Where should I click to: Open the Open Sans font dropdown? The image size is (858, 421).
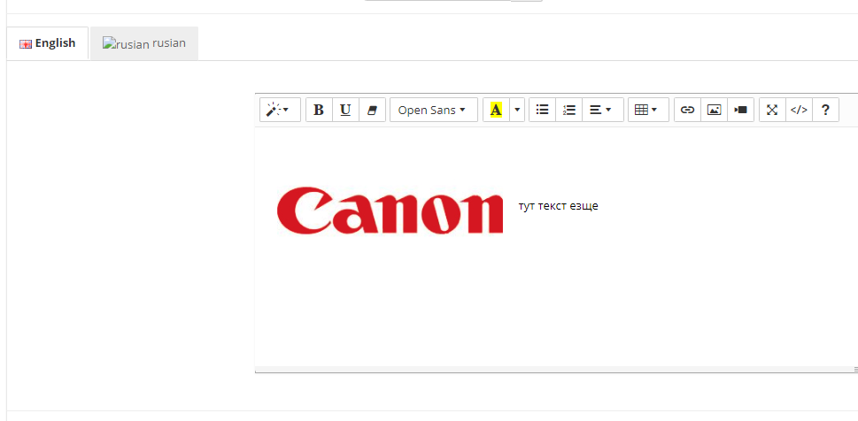[433, 110]
